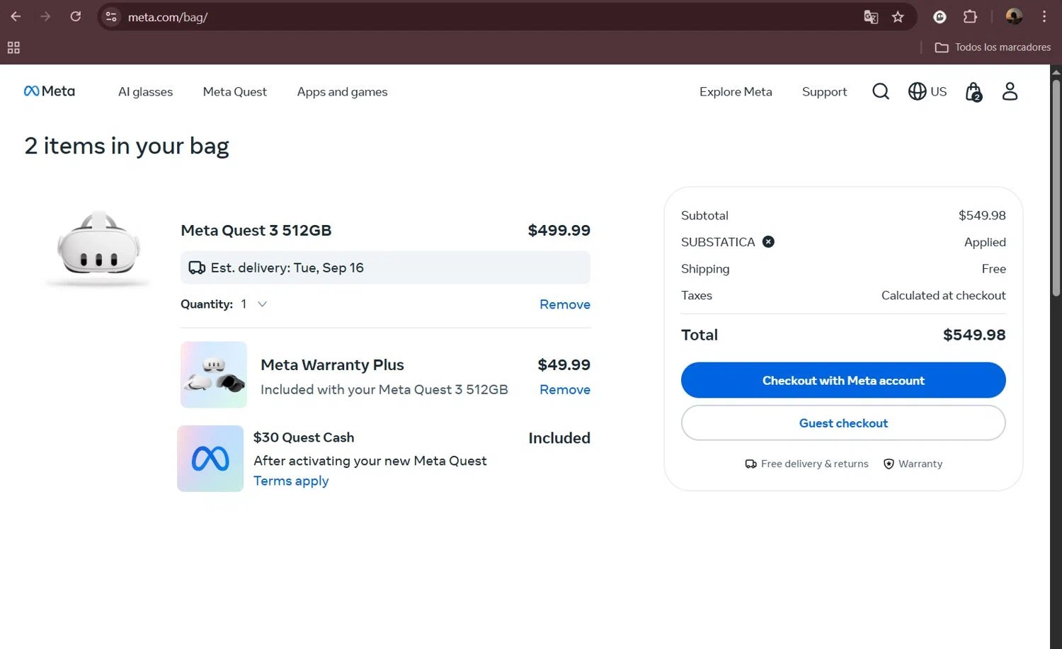This screenshot has width=1062, height=649.
Task: Click Checkout with Meta account
Action: click(x=843, y=380)
